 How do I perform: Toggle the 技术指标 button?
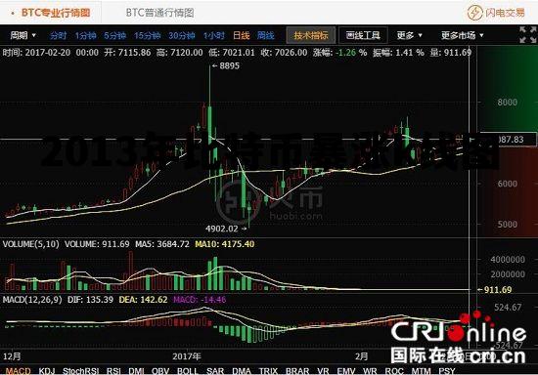coord(311,35)
